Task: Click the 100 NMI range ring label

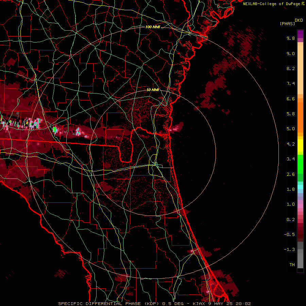Action: pos(153,27)
